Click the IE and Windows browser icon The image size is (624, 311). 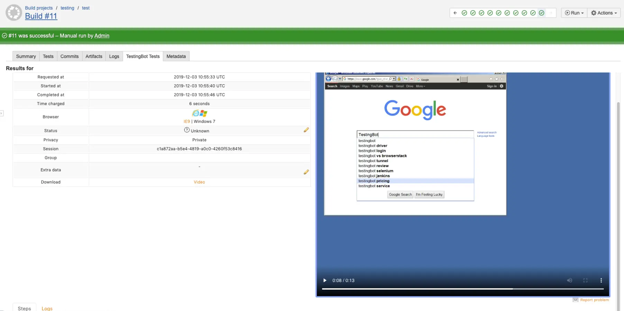pyautogui.click(x=200, y=113)
